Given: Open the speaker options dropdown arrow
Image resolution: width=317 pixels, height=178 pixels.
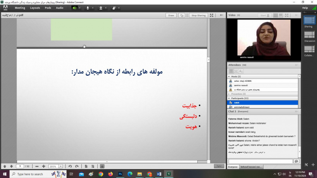Looking at the screenshot, I should click(x=80, y=8).
